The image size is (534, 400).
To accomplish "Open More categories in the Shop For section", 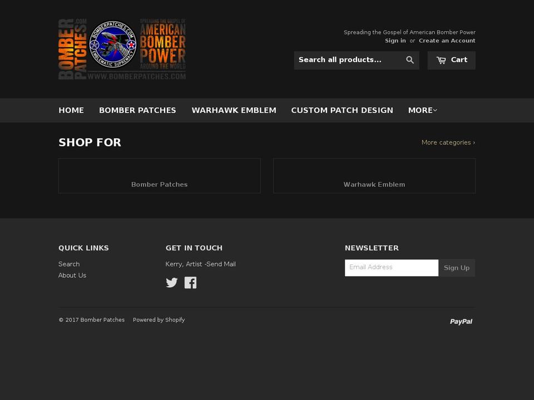I will coord(448,142).
